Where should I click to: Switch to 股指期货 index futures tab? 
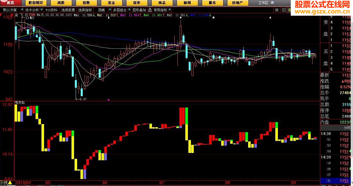pyautogui.click(x=36, y=3)
